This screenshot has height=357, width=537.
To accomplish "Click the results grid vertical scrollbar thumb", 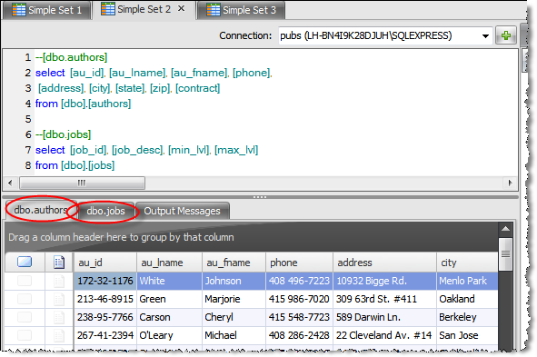I will (x=505, y=254).
